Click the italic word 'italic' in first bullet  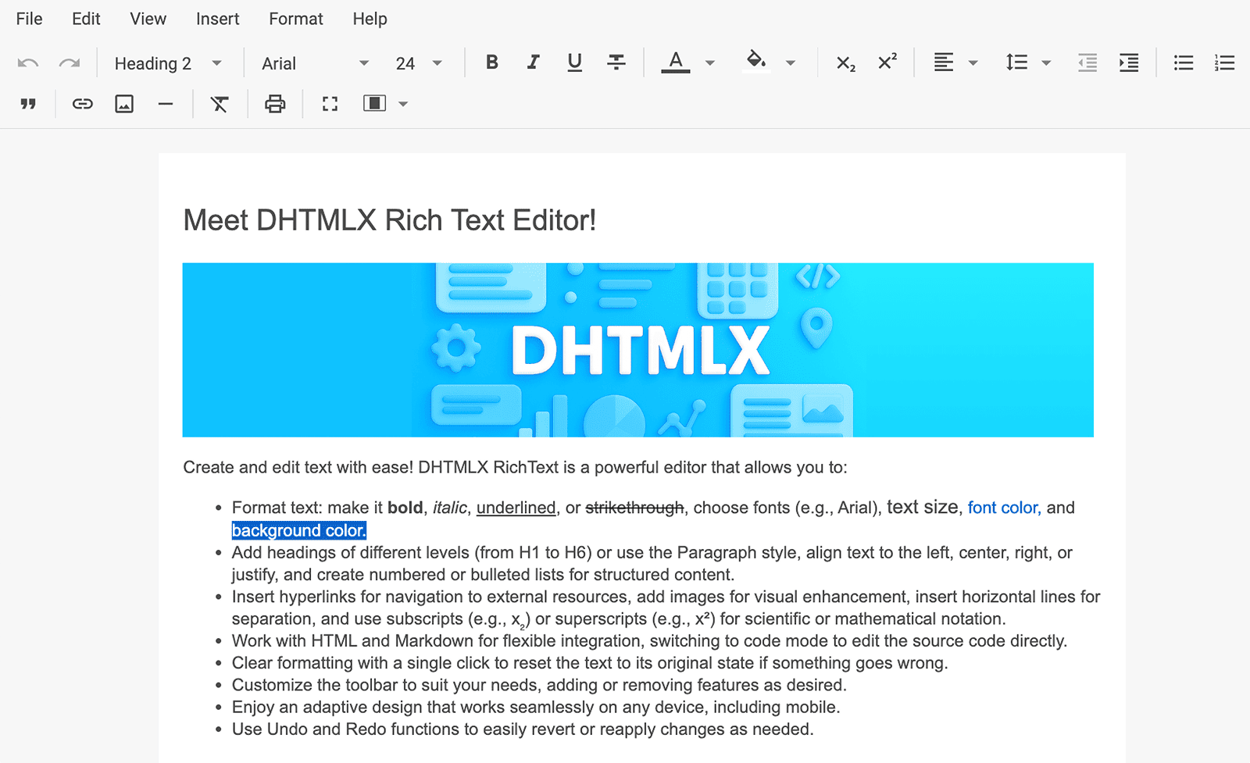450,508
